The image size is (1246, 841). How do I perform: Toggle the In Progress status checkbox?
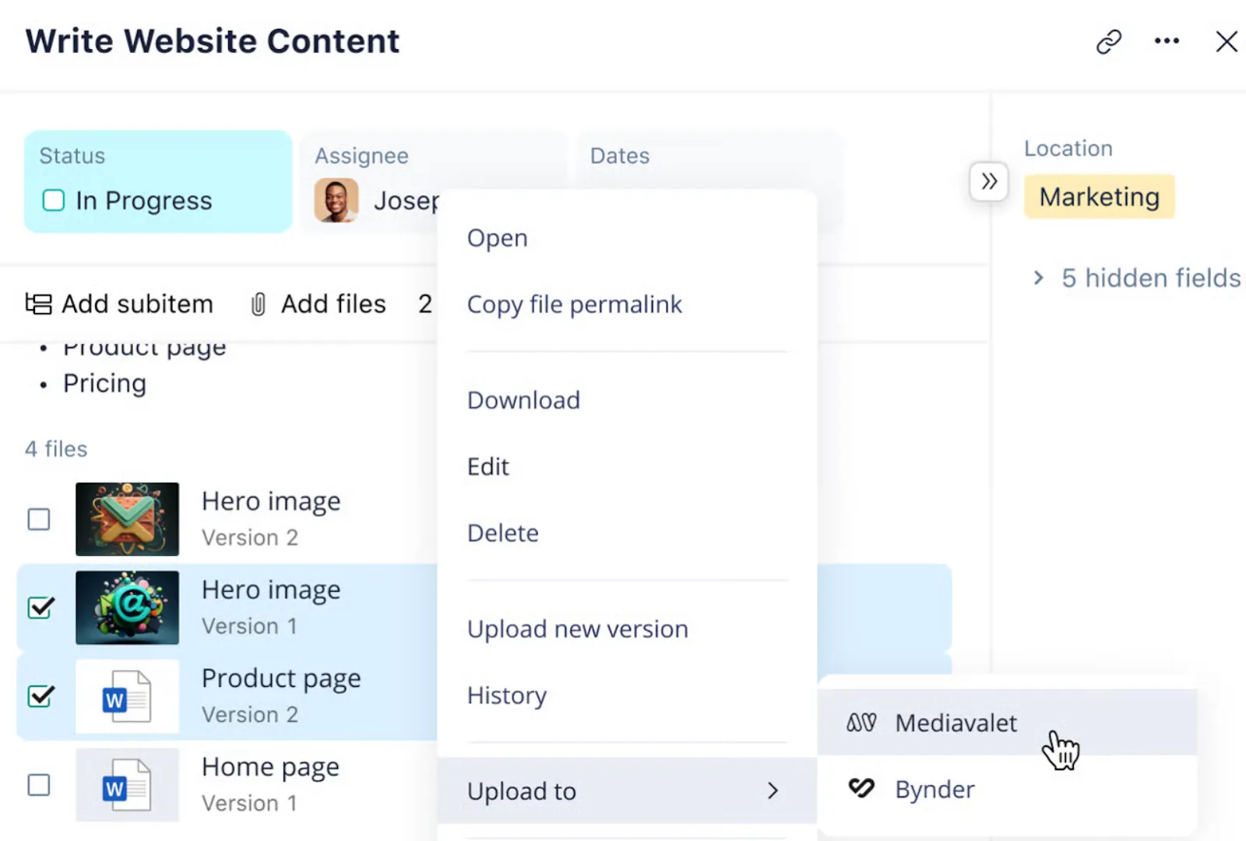(53, 200)
